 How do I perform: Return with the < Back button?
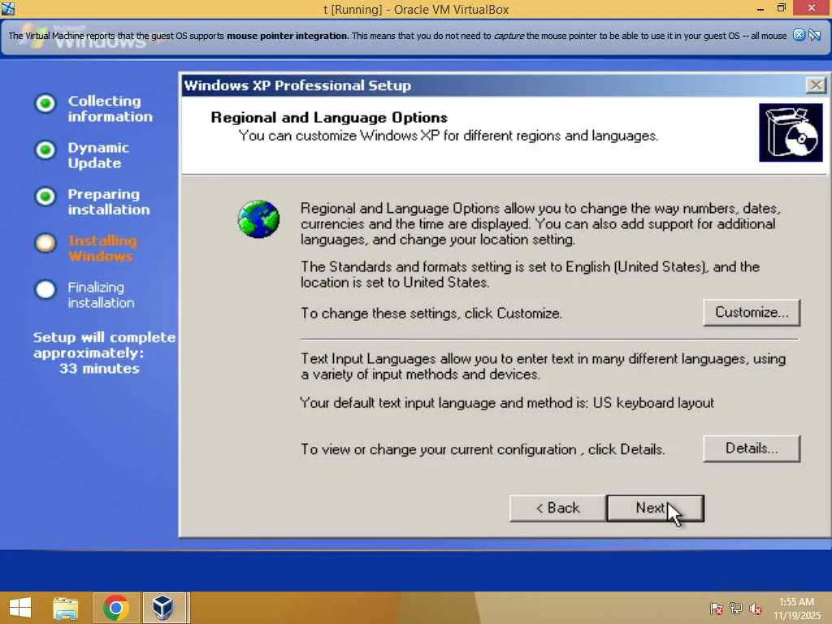[x=557, y=509]
